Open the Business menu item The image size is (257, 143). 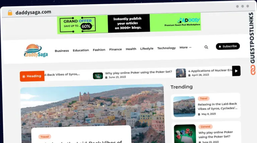coord(62,51)
